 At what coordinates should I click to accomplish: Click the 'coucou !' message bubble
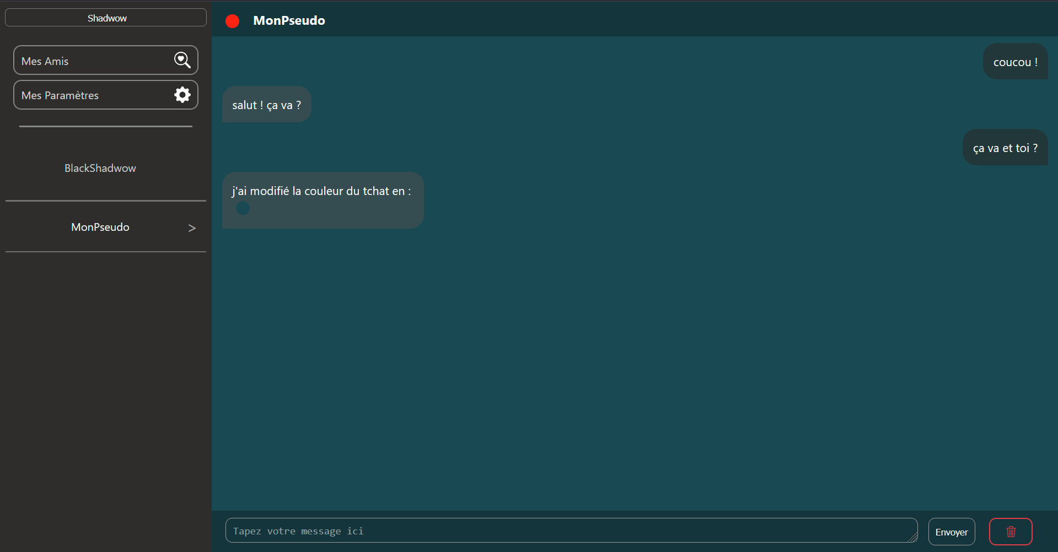1015,61
